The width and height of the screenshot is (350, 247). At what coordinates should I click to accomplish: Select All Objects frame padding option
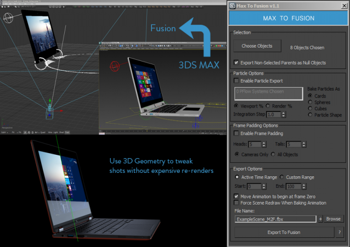pos(273,154)
